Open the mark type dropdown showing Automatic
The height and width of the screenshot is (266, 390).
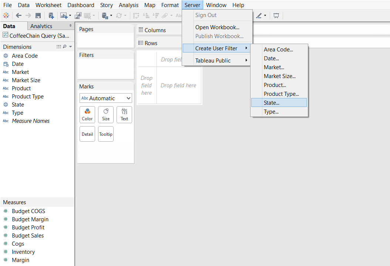(x=105, y=98)
